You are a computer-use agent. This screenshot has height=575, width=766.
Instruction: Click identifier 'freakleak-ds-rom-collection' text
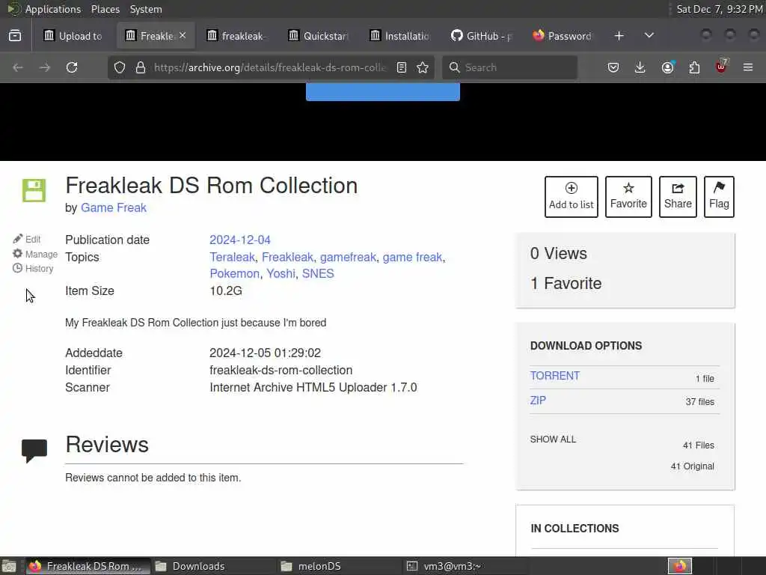tap(281, 370)
